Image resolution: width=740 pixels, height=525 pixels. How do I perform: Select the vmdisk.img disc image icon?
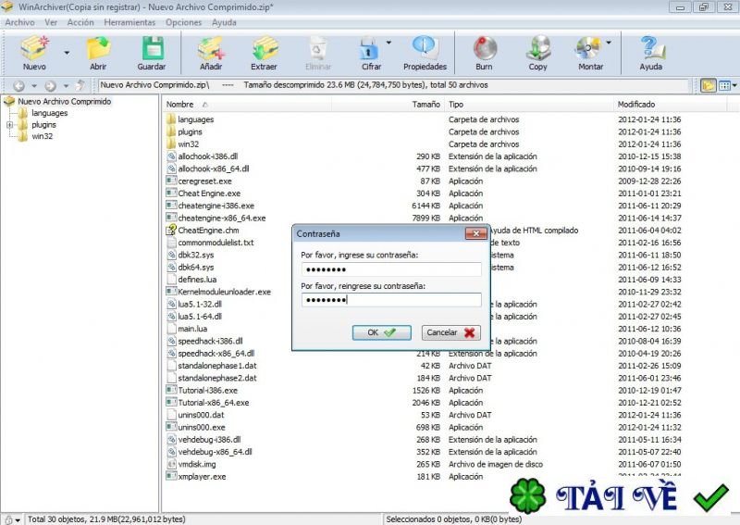tap(171, 464)
